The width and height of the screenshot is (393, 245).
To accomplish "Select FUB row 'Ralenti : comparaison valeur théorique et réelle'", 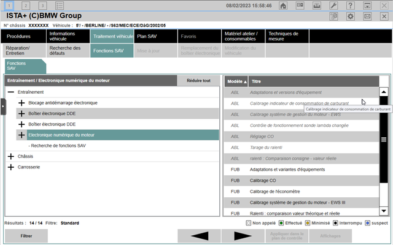I will [x=302, y=213].
